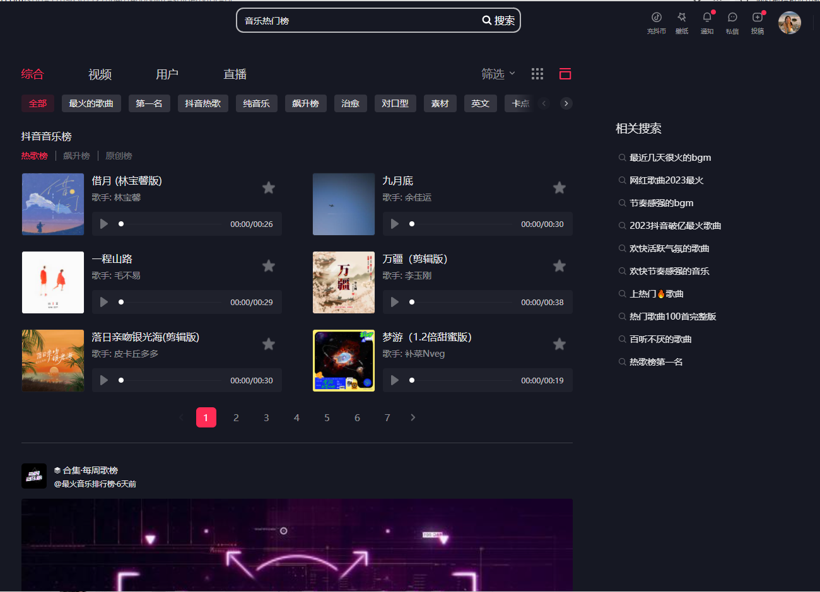This screenshot has width=820, height=592.
Task: Open the 壁纸 wallpaper icon
Action: (682, 17)
